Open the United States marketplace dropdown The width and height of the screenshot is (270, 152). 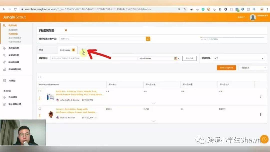pos(158,58)
